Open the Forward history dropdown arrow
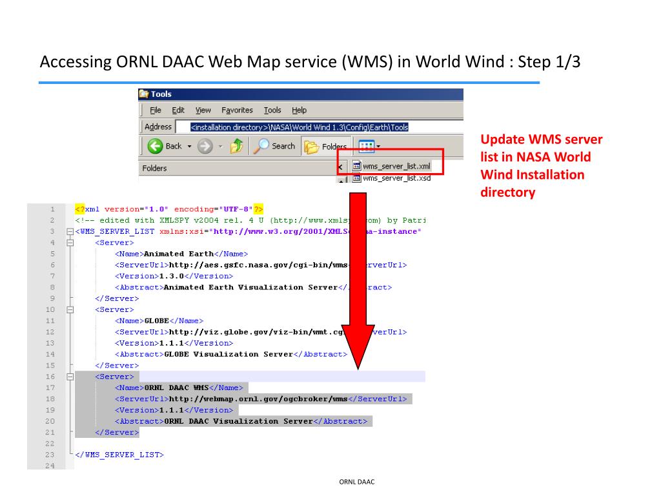The width and height of the screenshot is (661, 496). coord(220,147)
